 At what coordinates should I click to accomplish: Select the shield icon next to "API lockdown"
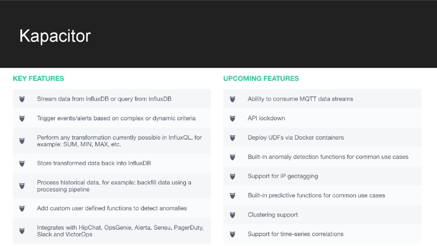click(233, 118)
